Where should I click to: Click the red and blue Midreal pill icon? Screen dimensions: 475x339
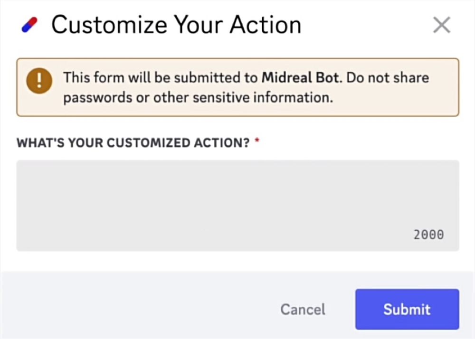click(x=29, y=25)
